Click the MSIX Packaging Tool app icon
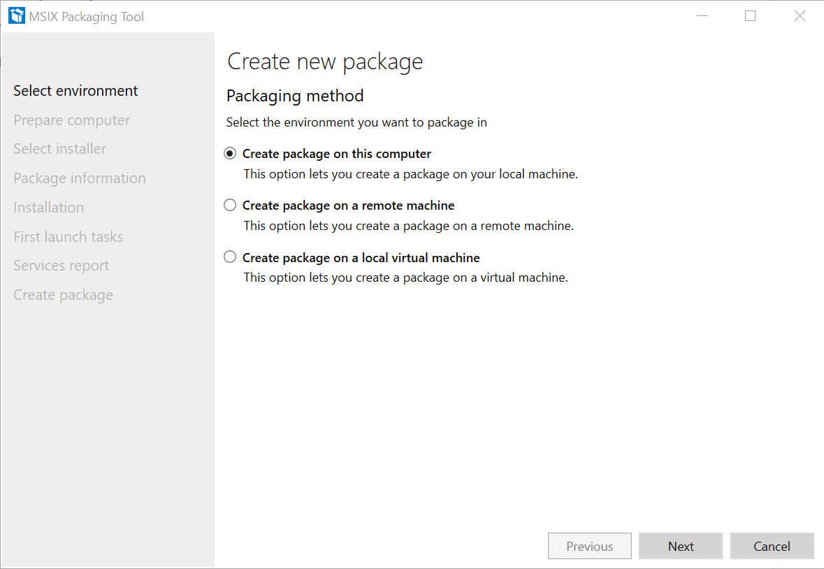The image size is (824, 569). point(16,15)
